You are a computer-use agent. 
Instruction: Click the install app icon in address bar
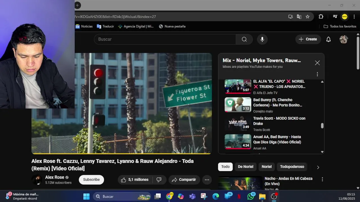291,17
